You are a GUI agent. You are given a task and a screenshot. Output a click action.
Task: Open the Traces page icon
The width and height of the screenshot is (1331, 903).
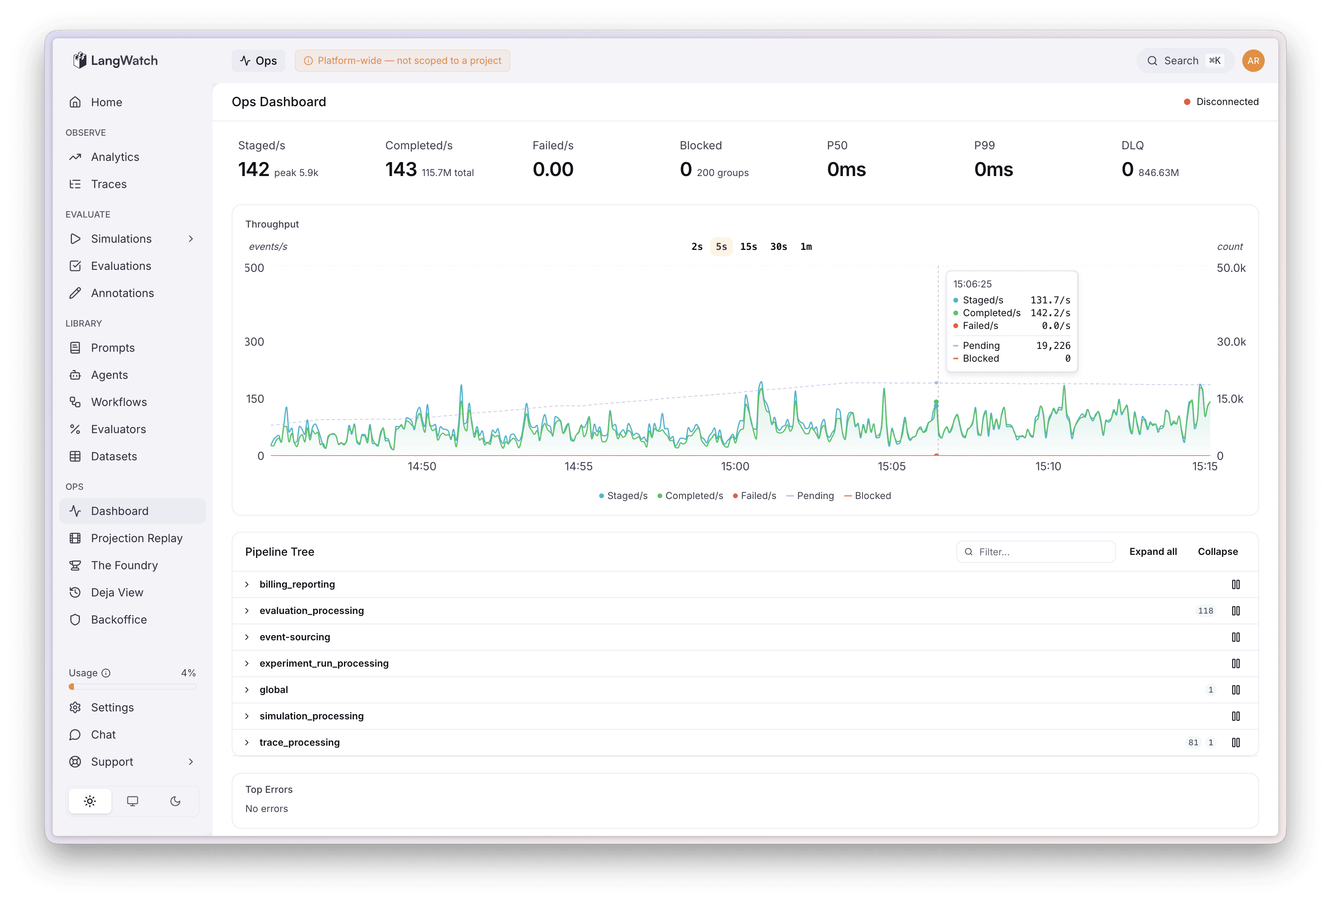tap(75, 184)
